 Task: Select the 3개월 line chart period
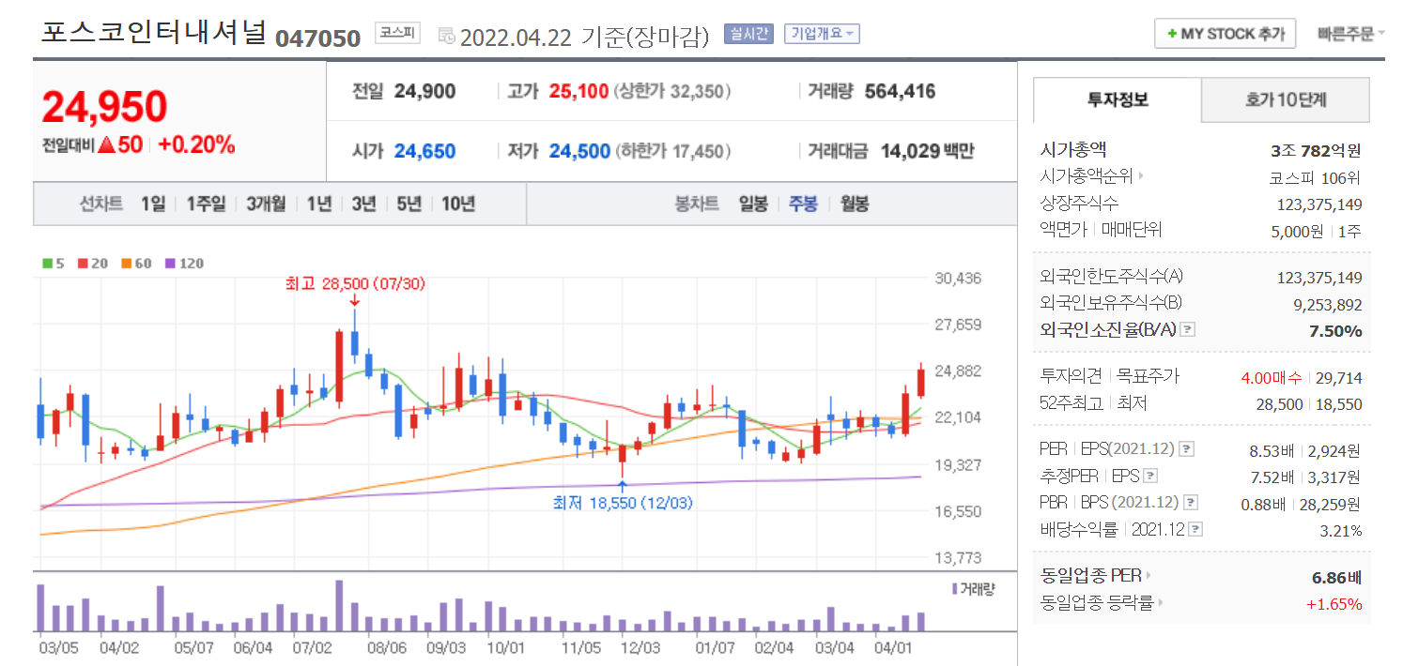266,204
